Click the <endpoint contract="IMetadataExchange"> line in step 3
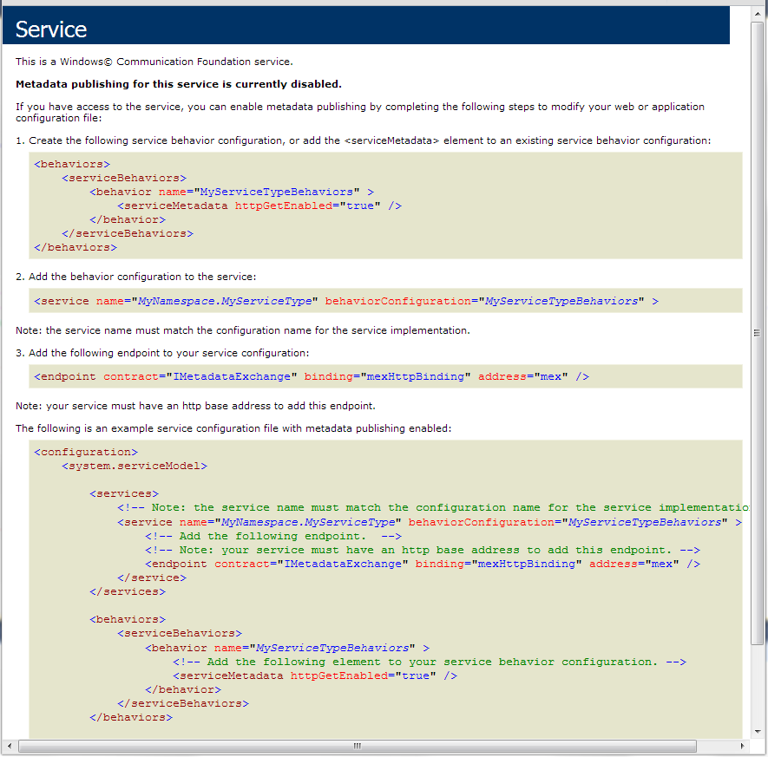768x757 pixels. pyautogui.click(x=312, y=376)
